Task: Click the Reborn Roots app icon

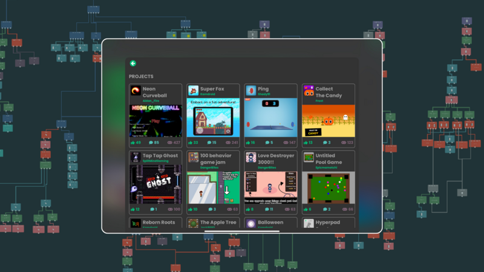Action: 136,223
